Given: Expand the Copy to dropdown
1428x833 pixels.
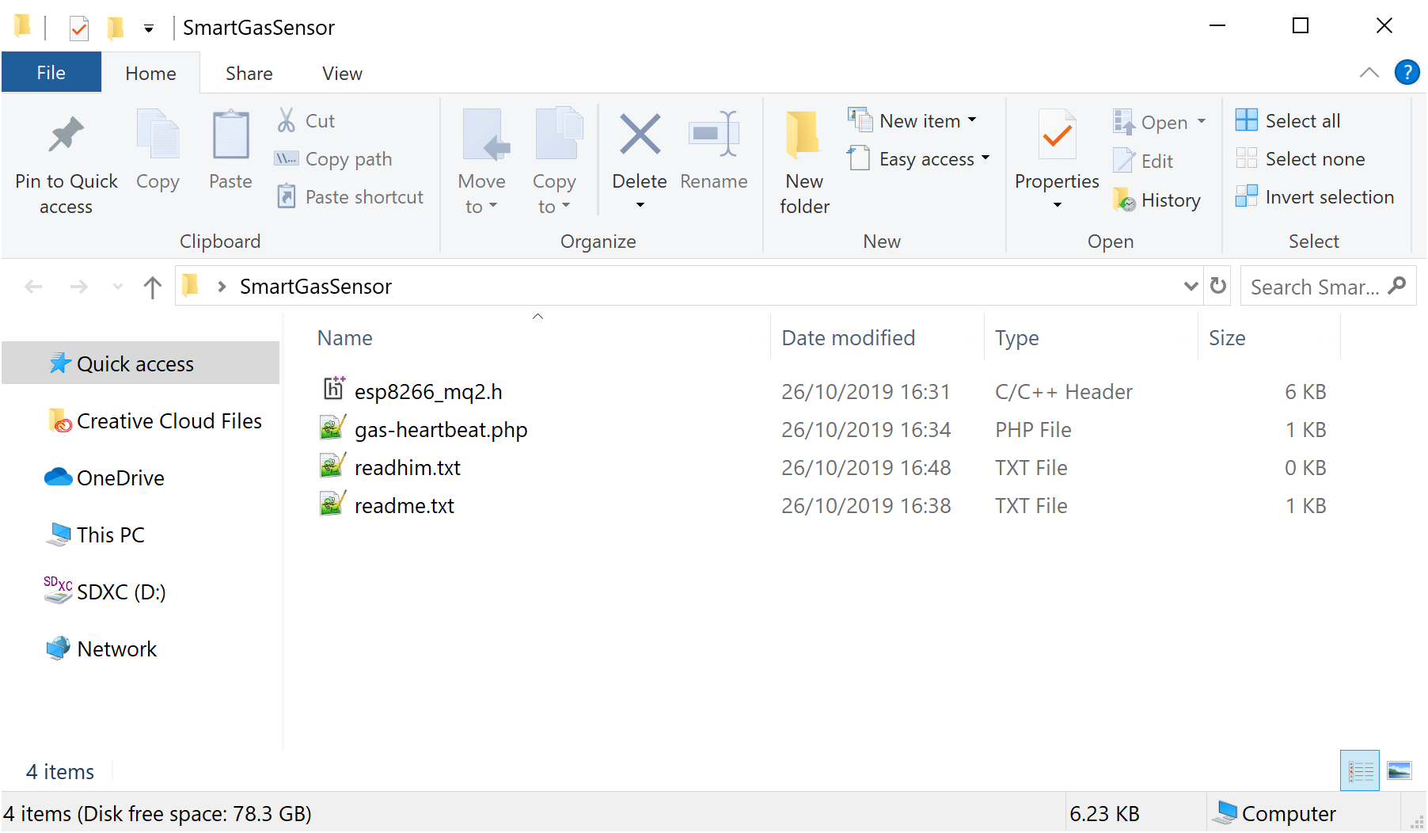Looking at the screenshot, I should pyautogui.click(x=566, y=206).
